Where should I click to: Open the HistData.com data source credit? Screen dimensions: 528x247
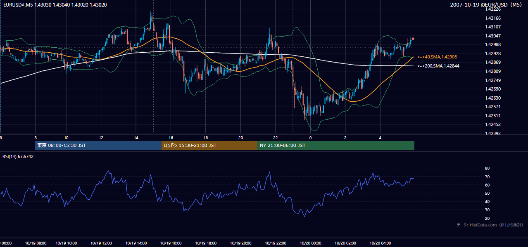click(x=490, y=225)
